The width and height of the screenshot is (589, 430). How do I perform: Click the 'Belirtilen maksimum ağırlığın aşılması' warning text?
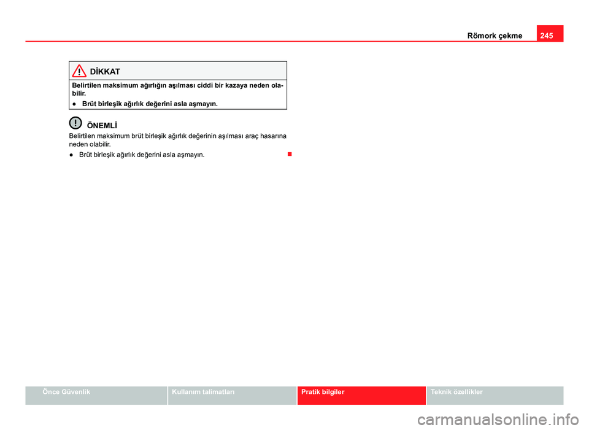coord(178,89)
